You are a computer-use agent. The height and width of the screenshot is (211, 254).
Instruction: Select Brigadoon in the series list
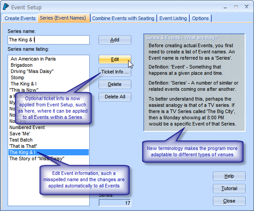21,65
